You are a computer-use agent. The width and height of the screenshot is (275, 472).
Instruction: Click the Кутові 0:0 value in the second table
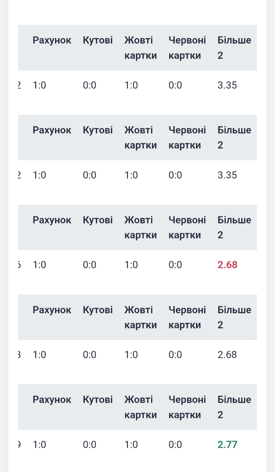pos(89,175)
